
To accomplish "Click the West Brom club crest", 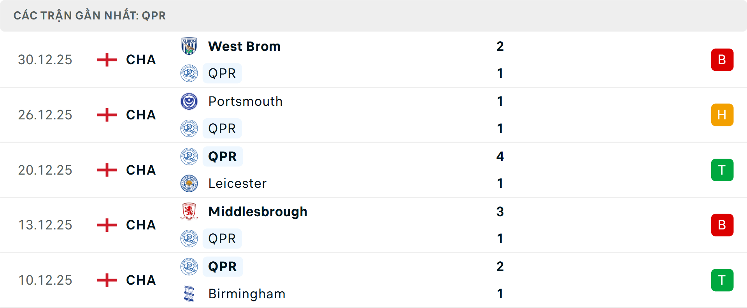I will pyautogui.click(x=189, y=46).
